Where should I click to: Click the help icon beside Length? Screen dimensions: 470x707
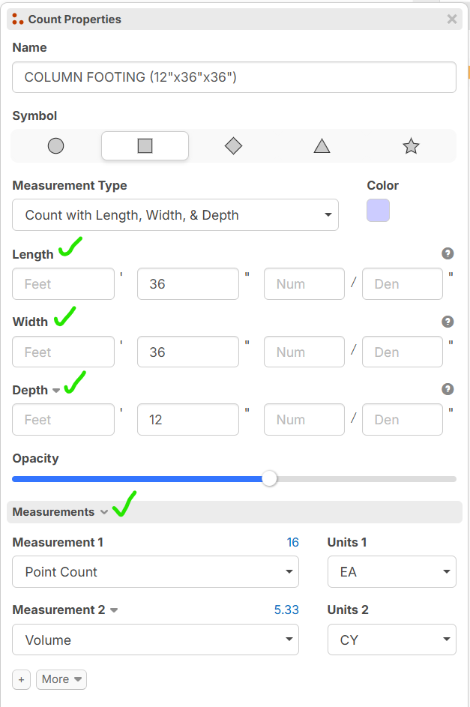(x=448, y=253)
